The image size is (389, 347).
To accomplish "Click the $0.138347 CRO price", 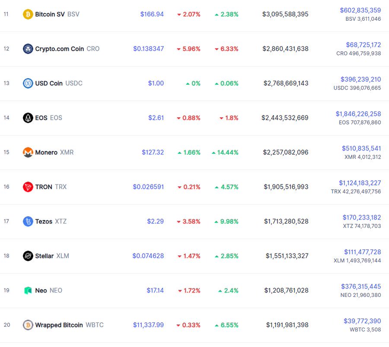I will [x=149, y=49].
